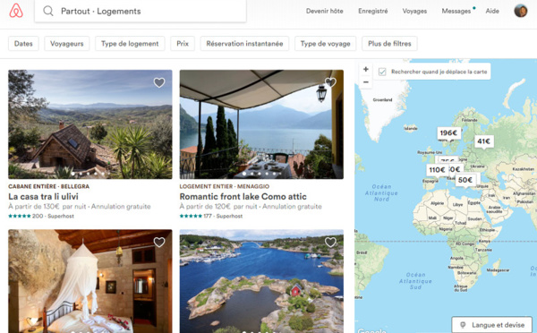Open the Type de logement filter

[x=130, y=44]
